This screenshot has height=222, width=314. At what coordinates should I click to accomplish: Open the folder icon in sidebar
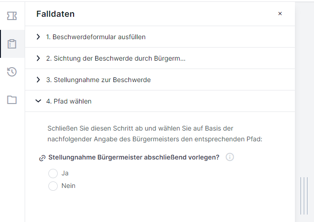pos(12,100)
